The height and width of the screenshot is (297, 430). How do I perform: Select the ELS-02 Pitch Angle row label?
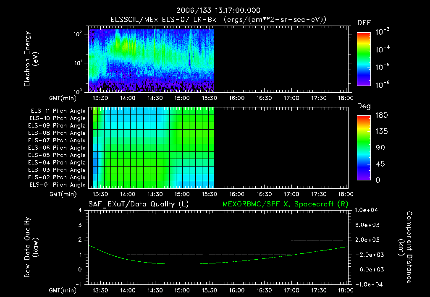coord(57,177)
